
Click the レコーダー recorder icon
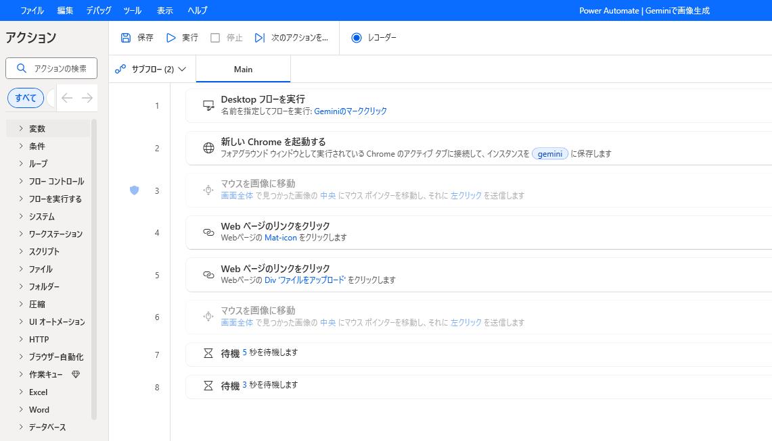pyautogui.click(x=357, y=38)
